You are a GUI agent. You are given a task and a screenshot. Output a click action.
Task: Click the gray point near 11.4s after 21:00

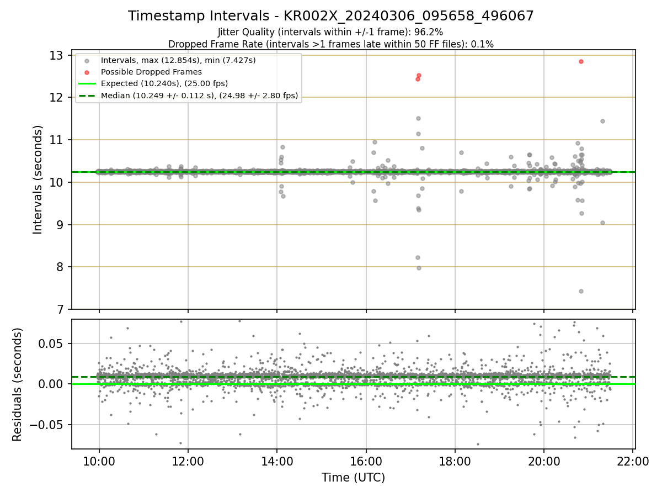tap(602, 121)
